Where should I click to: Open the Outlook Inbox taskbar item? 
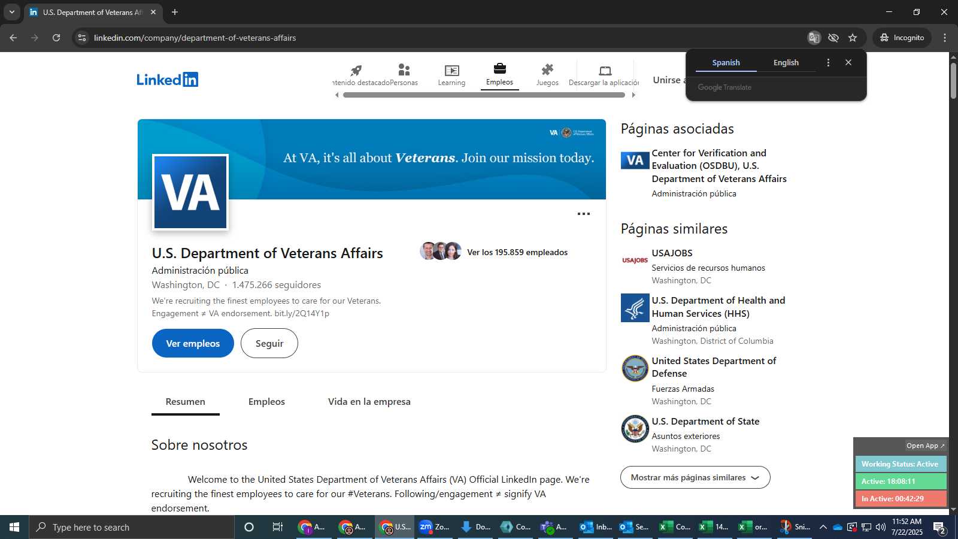click(x=596, y=527)
